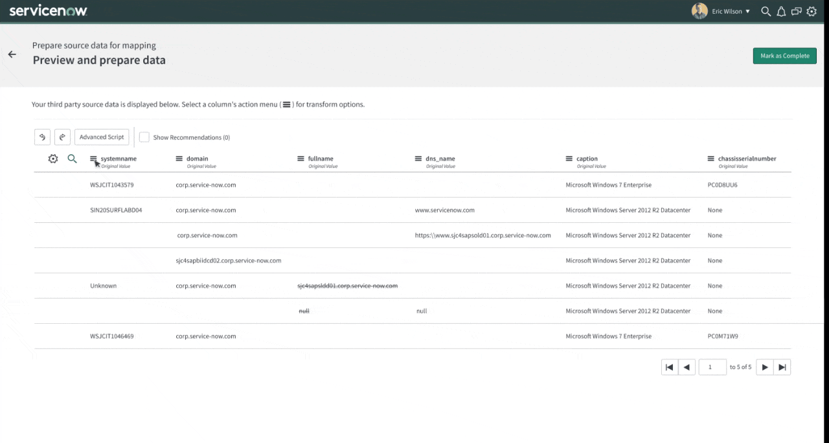Open table settings gear icon
This screenshot has width=829, height=443.
[53, 159]
